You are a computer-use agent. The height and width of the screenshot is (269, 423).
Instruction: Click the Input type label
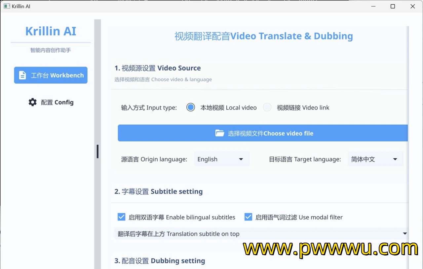149,108
